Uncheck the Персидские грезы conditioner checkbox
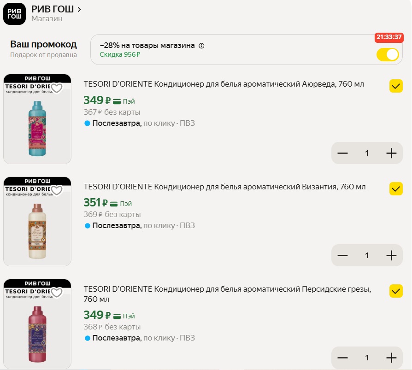The height and width of the screenshot is (370, 412). [396, 291]
